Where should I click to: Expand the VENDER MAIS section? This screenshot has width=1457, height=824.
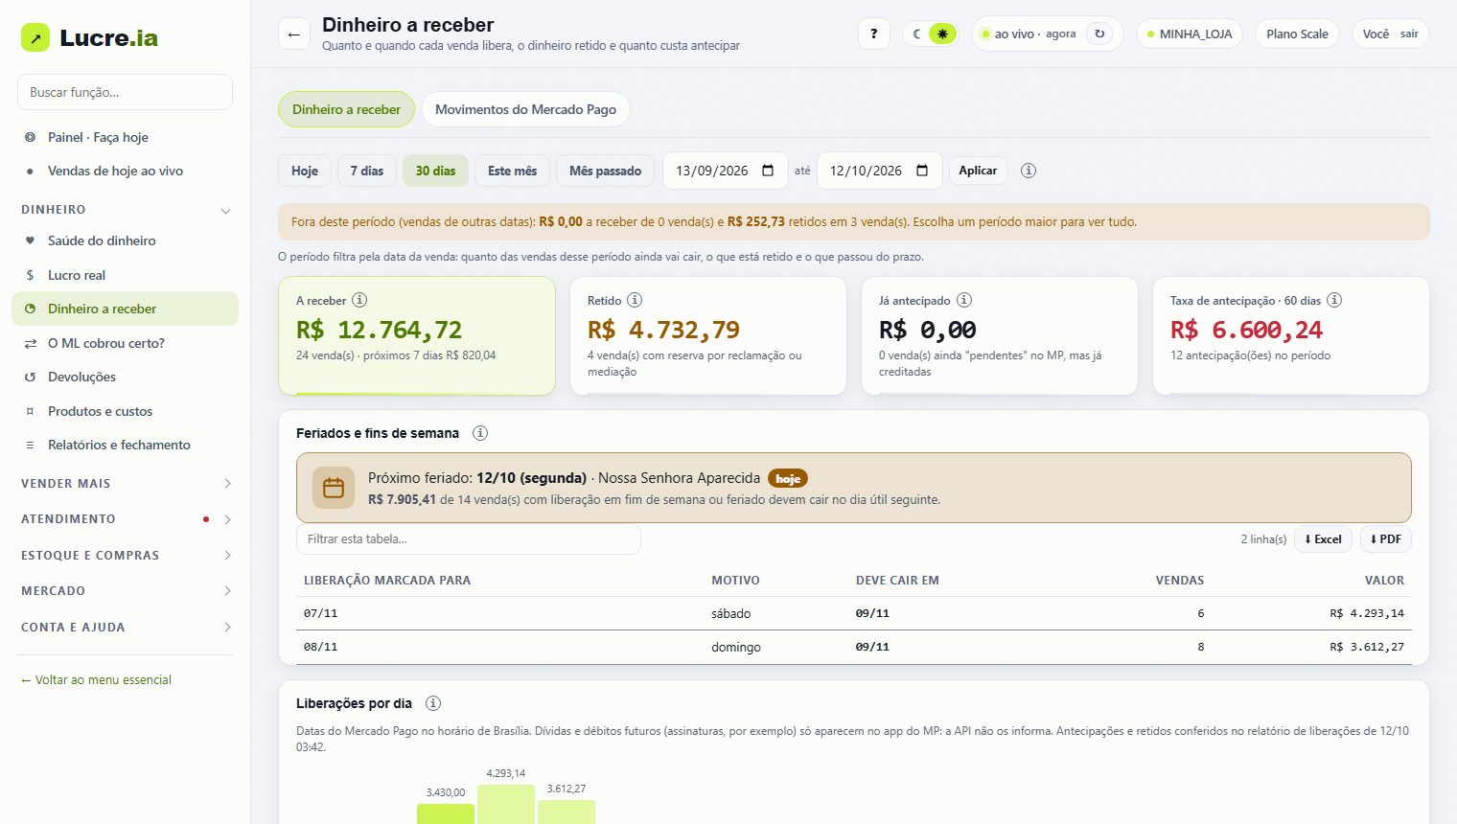click(125, 484)
